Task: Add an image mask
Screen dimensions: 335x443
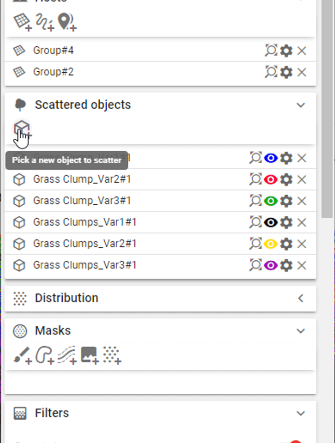Action: pos(89,354)
